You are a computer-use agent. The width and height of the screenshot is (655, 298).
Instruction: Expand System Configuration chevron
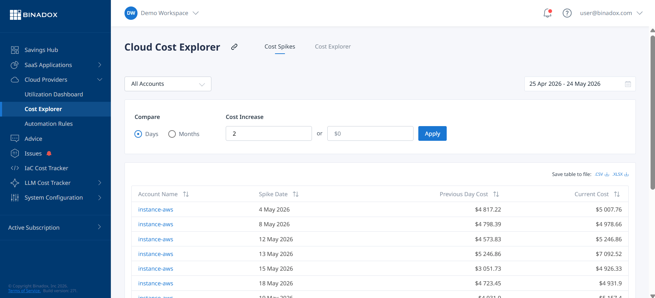tap(100, 198)
